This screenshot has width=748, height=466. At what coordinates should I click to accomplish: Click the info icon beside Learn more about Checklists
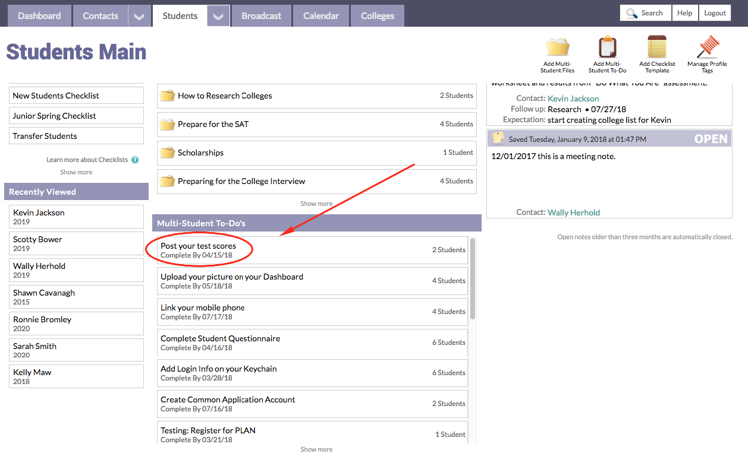coord(135,160)
